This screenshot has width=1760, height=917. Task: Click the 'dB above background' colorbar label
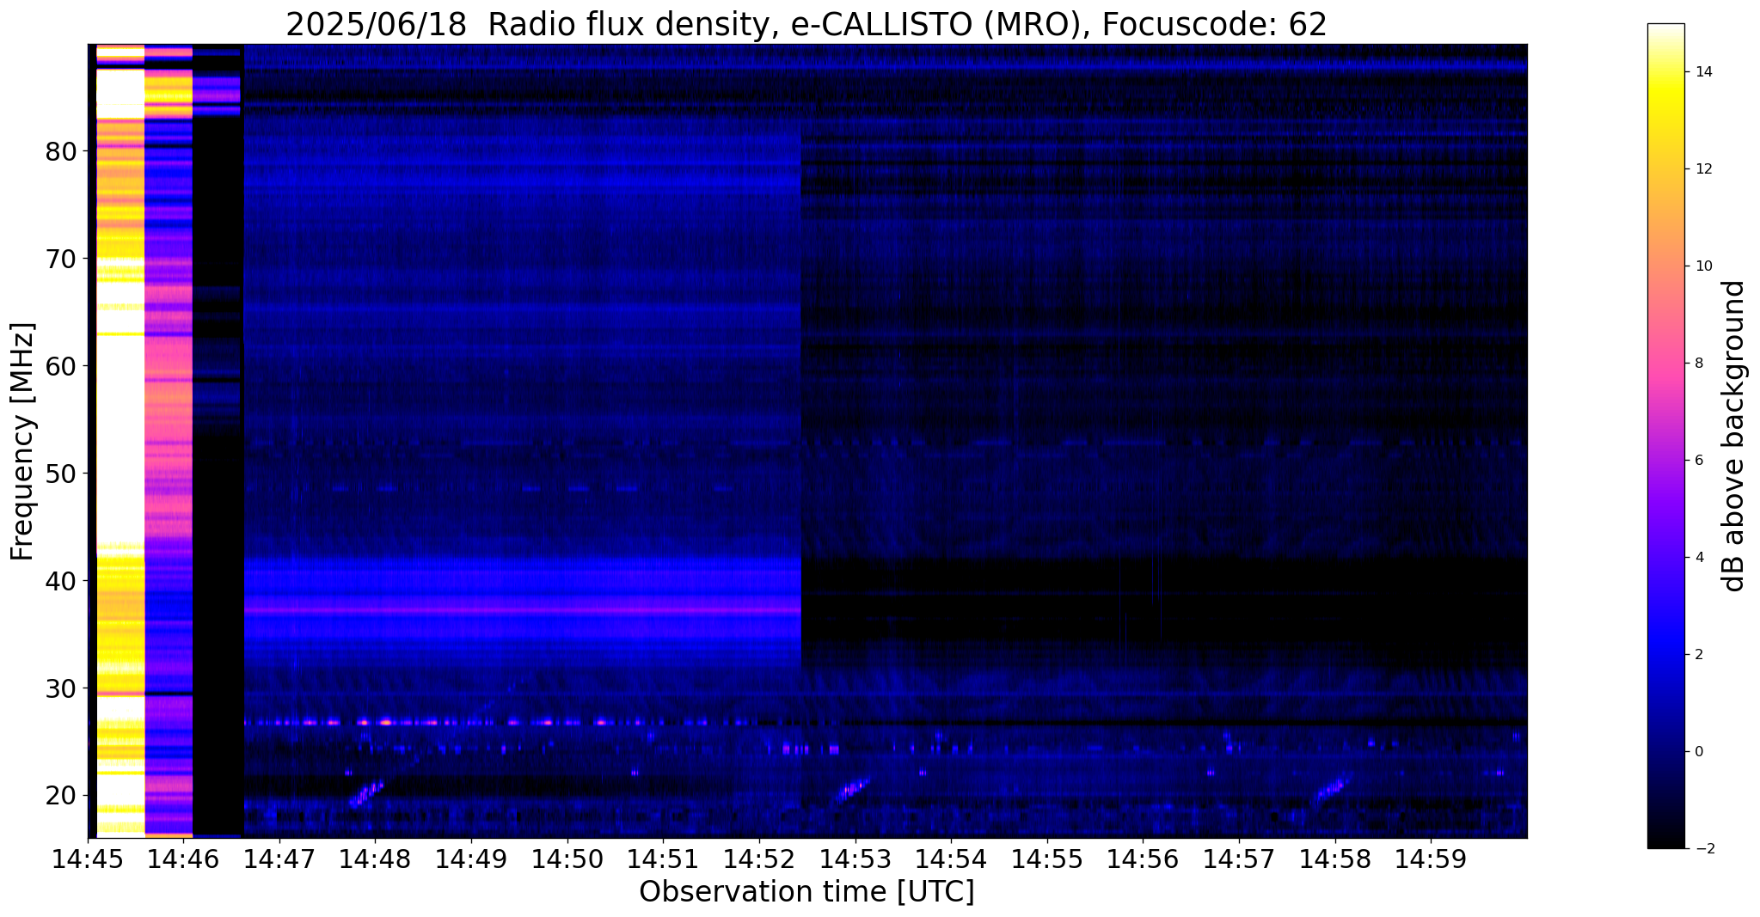click(1734, 436)
